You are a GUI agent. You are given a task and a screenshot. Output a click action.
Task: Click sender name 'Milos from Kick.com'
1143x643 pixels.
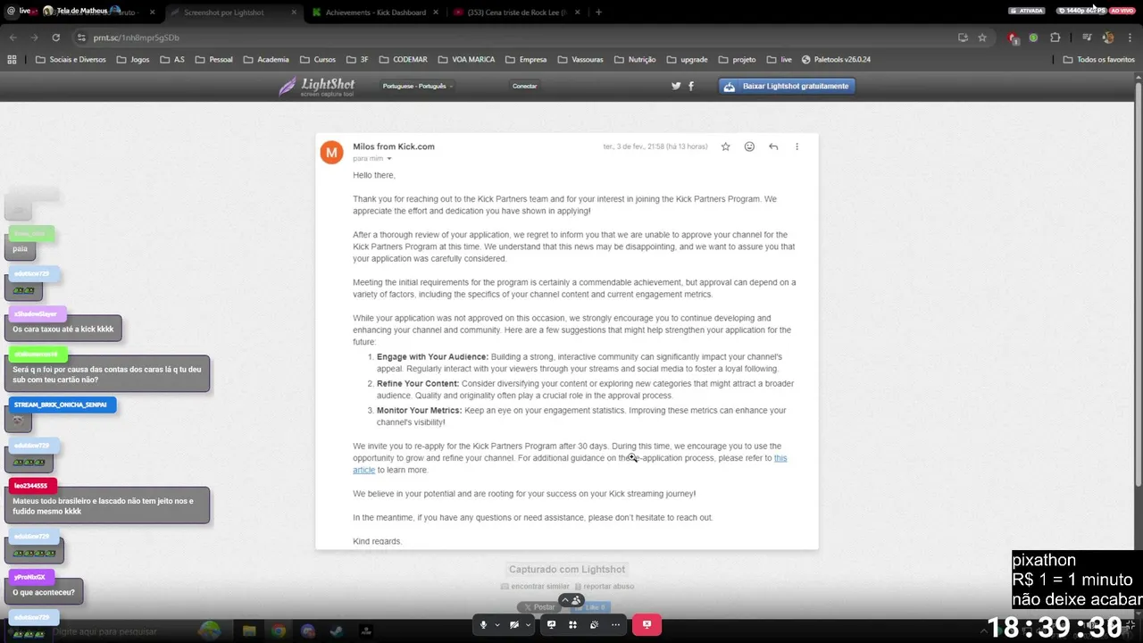tap(394, 146)
